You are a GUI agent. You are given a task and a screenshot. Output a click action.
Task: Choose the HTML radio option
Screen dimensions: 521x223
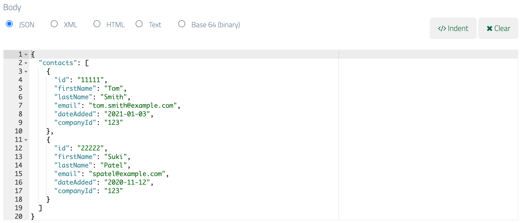(x=97, y=24)
